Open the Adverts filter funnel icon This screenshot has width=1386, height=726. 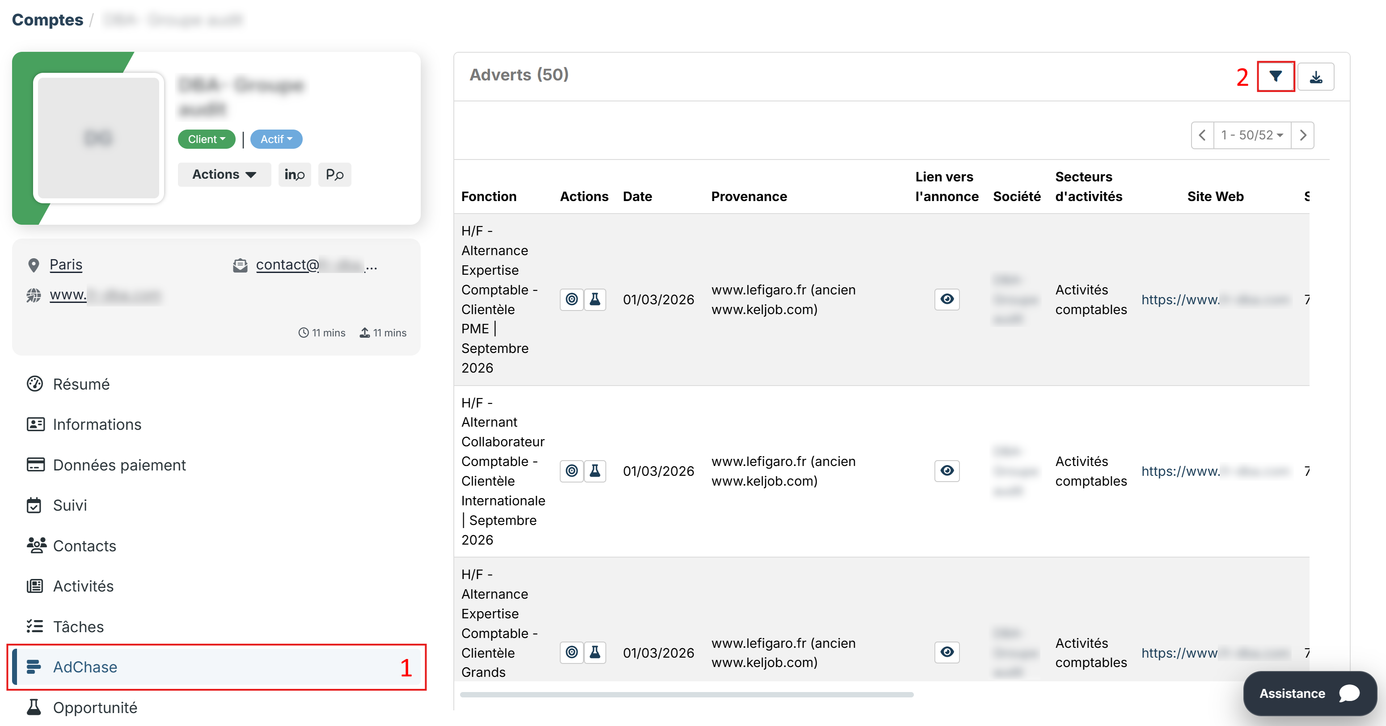tap(1275, 77)
